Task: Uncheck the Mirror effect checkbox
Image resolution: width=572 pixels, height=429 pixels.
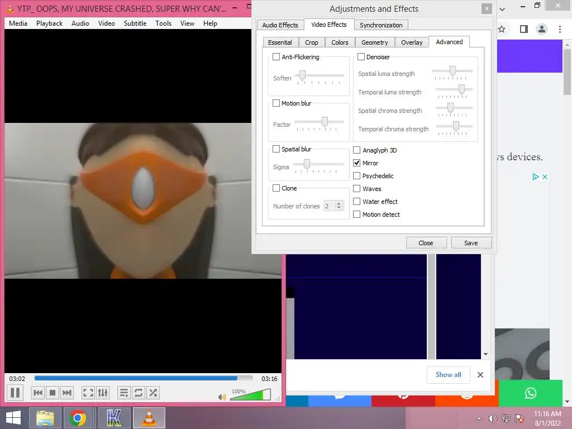Action: pyautogui.click(x=357, y=163)
